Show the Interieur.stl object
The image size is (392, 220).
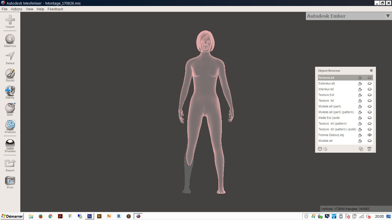(370, 89)
